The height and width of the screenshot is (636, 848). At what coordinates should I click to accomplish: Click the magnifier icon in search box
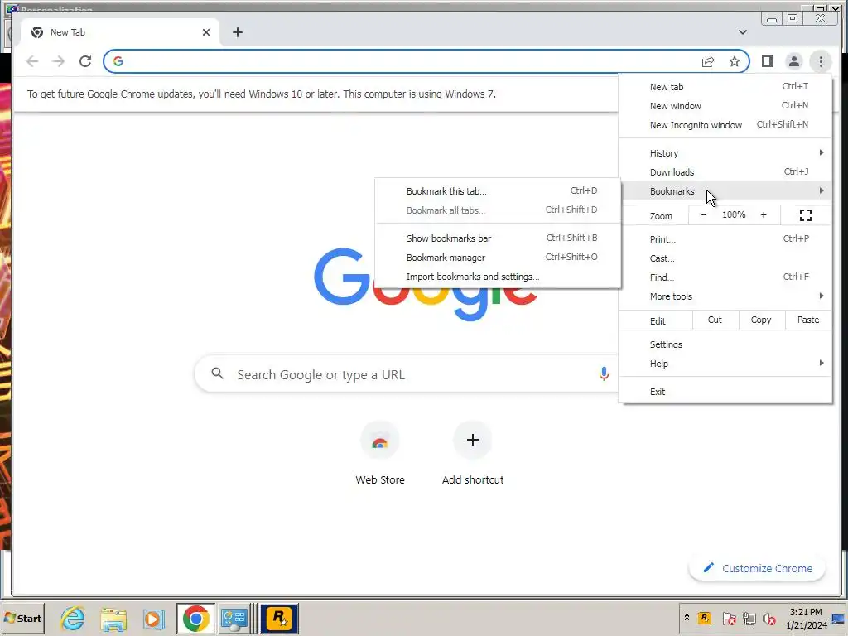tap(218, 373)
